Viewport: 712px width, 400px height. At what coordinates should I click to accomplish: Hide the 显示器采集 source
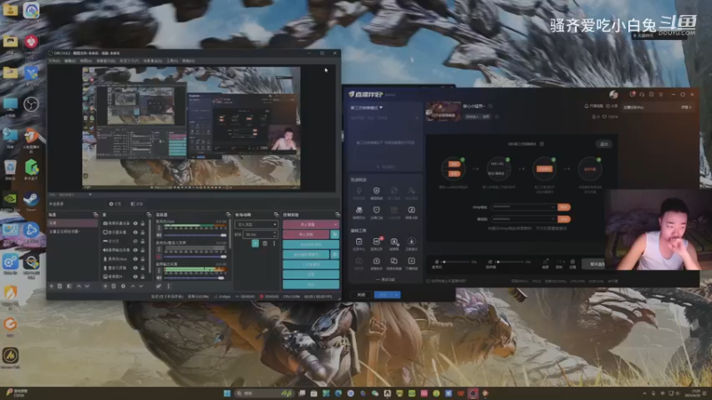point(135,232)
